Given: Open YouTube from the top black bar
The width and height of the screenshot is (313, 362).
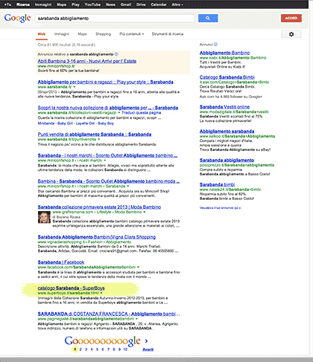Looking at the screenshot, I should tap(92, 4).
